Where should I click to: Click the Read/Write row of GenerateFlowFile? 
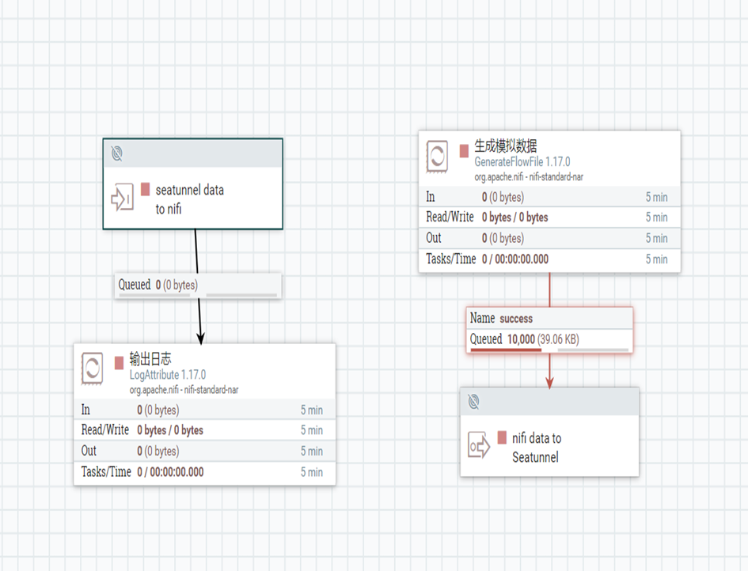(x=549, y=217)
